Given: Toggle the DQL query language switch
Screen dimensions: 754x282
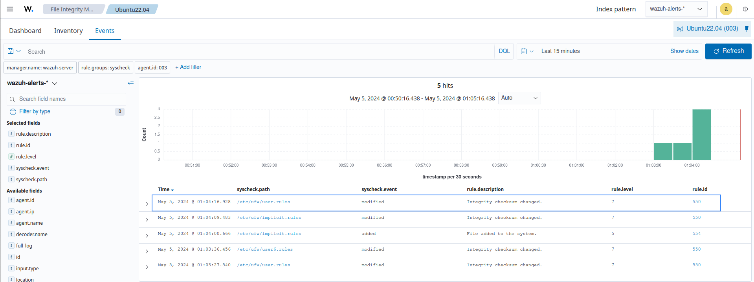Looking at the screenshot, I should click(504, 51).
